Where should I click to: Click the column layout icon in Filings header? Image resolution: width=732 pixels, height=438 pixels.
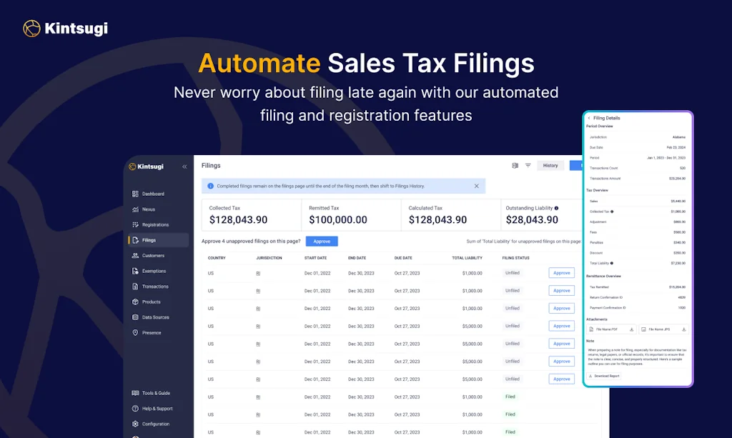point(515,165)
